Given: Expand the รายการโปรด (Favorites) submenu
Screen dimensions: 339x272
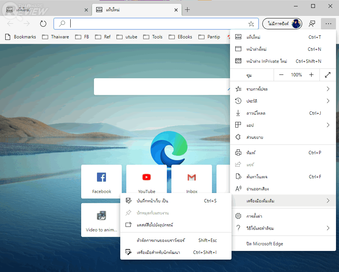Looking at the screenshot, I should pos(283,89).
